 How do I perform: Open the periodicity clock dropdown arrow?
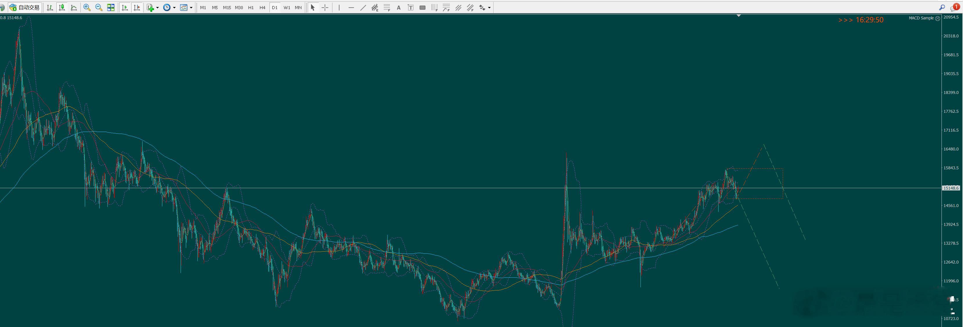(174, 8)
